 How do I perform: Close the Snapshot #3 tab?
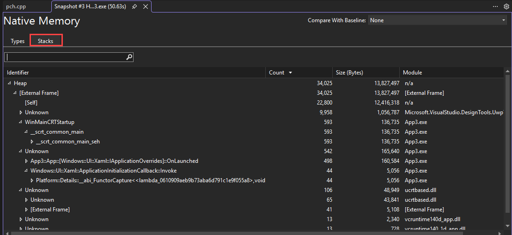(x=146, y=6)
